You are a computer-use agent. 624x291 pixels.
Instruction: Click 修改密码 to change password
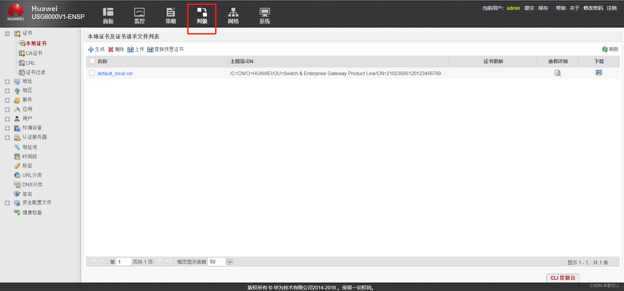[x=593, y=8]
